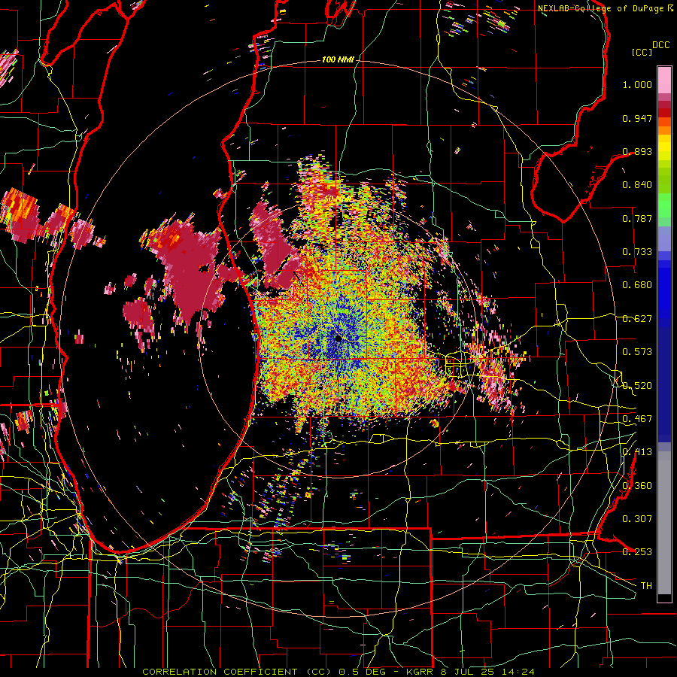Screen dimensions: 677x677
Task: Click the 0.520 scale value
Action: [x=637, y=386]
